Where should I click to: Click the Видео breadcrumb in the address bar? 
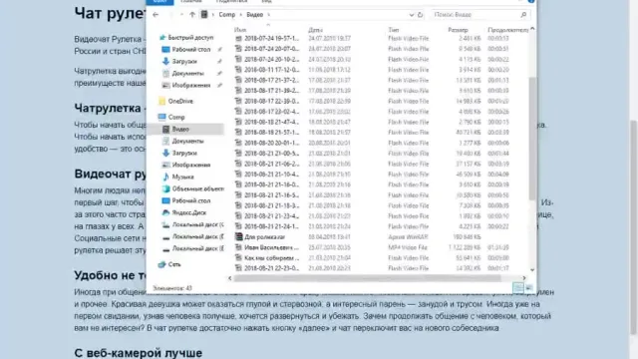click(255, 15)
